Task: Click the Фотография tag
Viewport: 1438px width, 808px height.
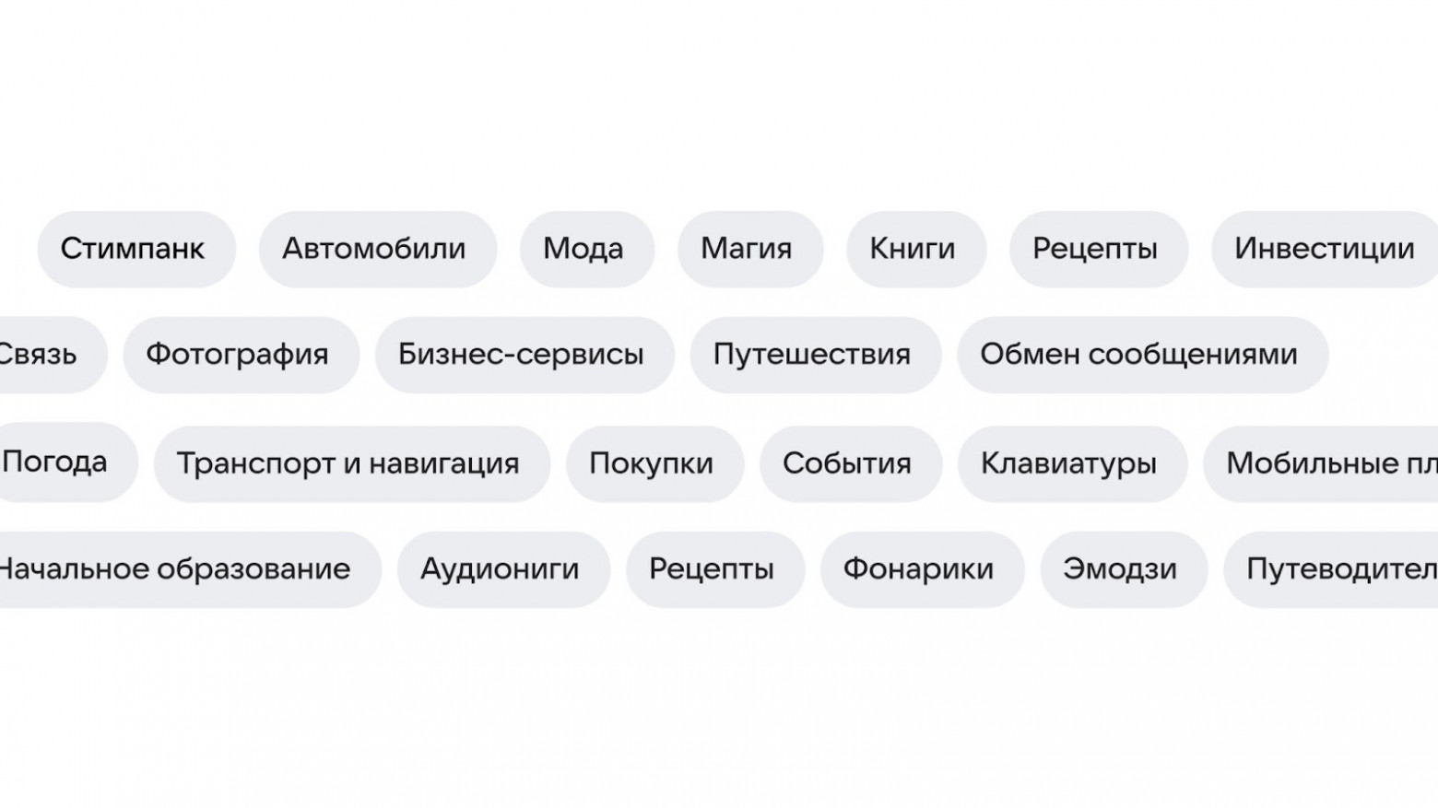Action: pyautogui.click(x=240, y=355)
